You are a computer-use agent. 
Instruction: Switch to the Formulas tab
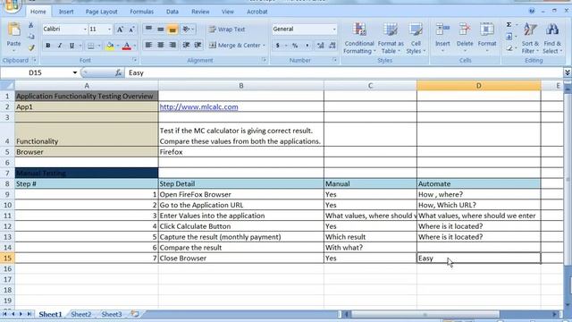pos(141,12)
